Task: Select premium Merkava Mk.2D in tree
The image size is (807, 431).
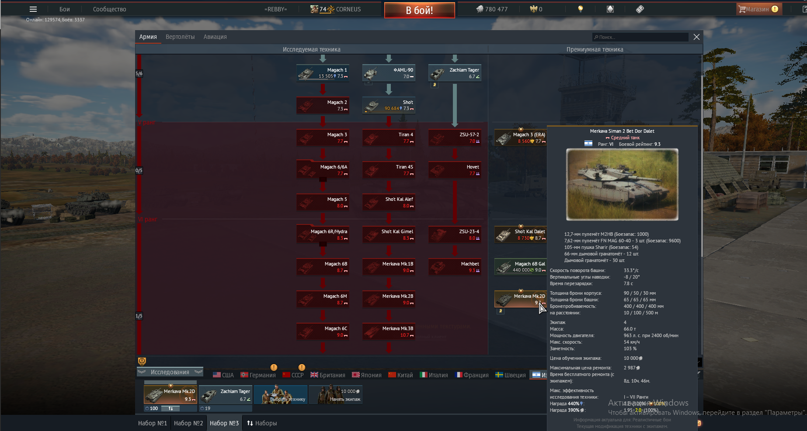Action: pyautogui.click(x=521, y=299)
